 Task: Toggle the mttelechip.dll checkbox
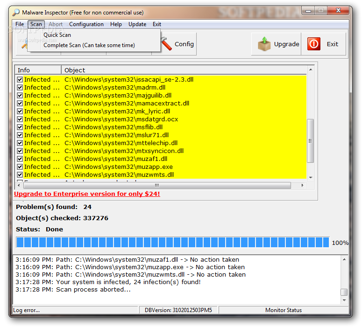pos(20,143)
